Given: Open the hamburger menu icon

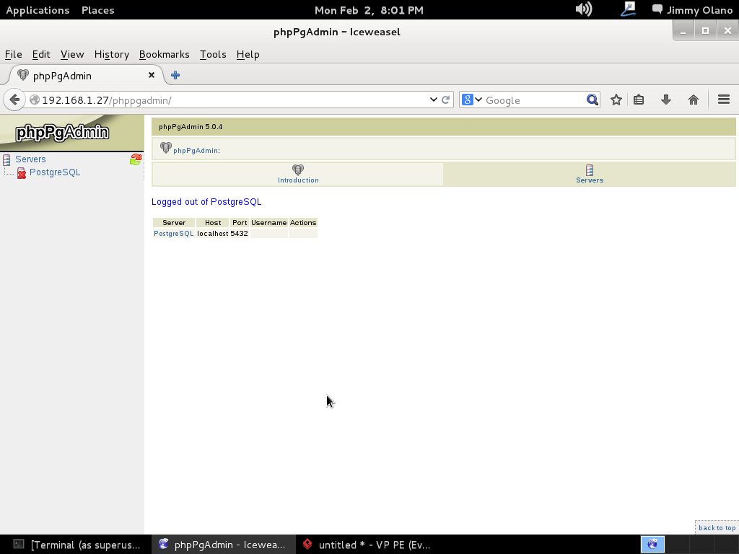Looking at the screenshot, I should coord(723,100).
